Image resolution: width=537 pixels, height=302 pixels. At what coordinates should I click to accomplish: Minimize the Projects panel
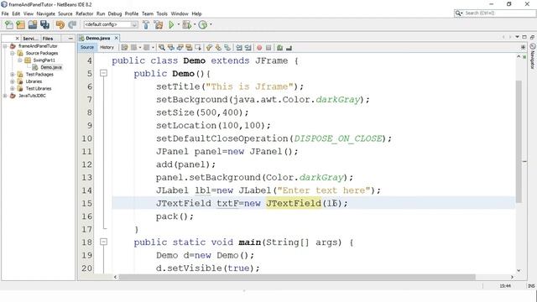(70, 39)
